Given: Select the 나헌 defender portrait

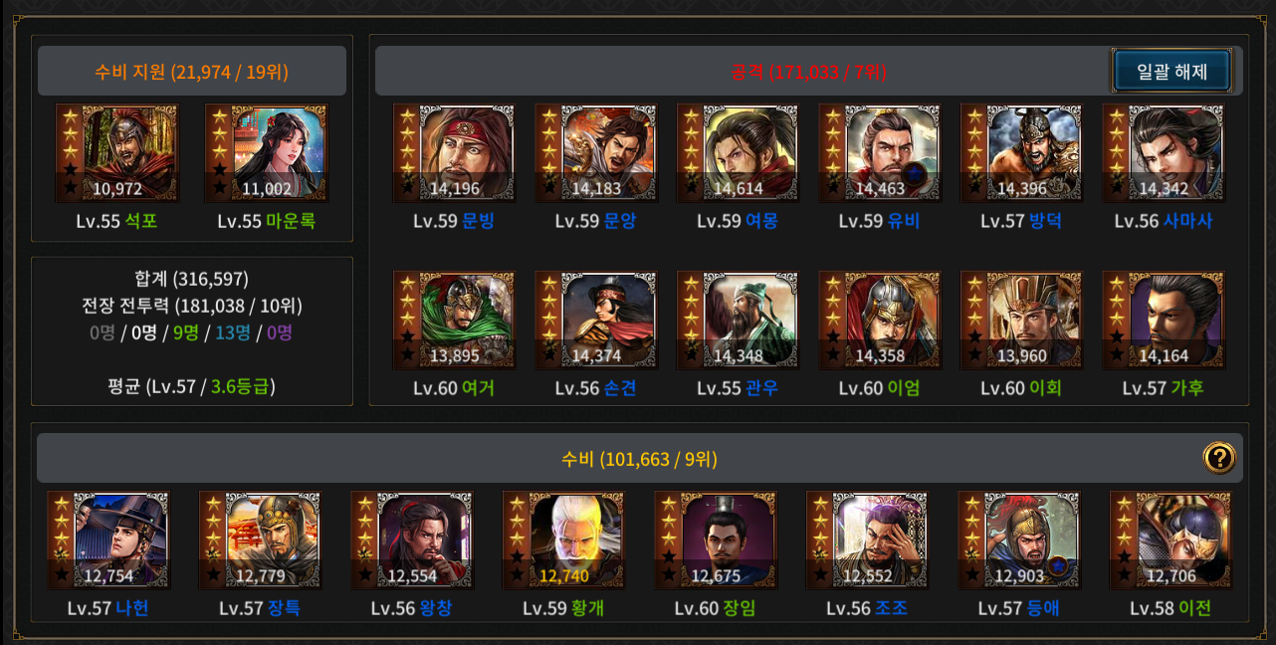Looking at the screenshot, I should tap(108, 540).
